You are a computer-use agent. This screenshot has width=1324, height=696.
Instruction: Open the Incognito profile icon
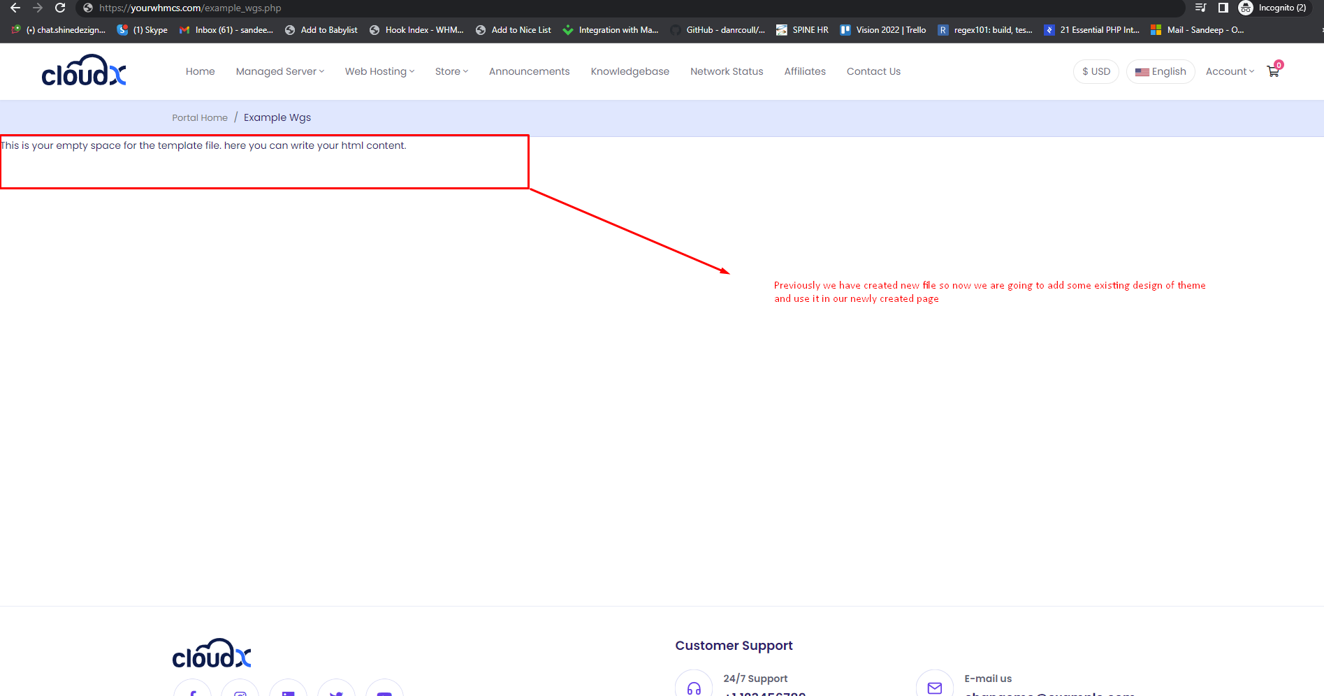point(1245,8)
